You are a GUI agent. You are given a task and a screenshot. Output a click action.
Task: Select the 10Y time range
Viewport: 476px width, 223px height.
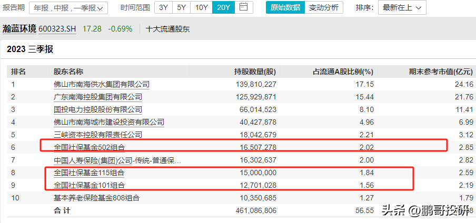(201, 7)
